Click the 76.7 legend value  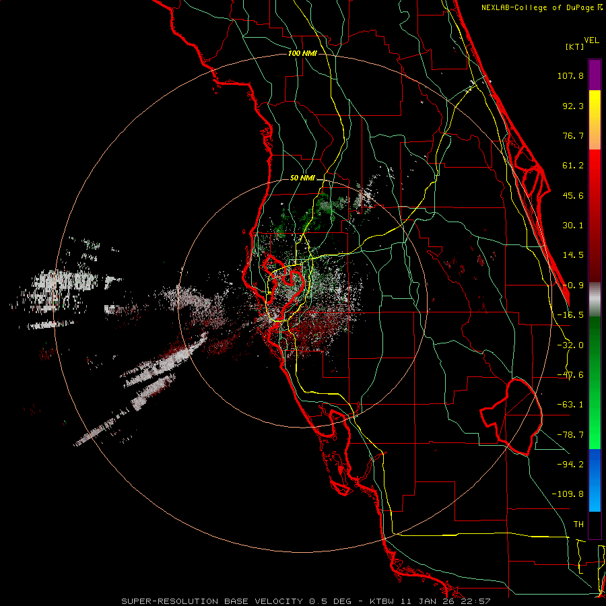[x=573, y=135]
